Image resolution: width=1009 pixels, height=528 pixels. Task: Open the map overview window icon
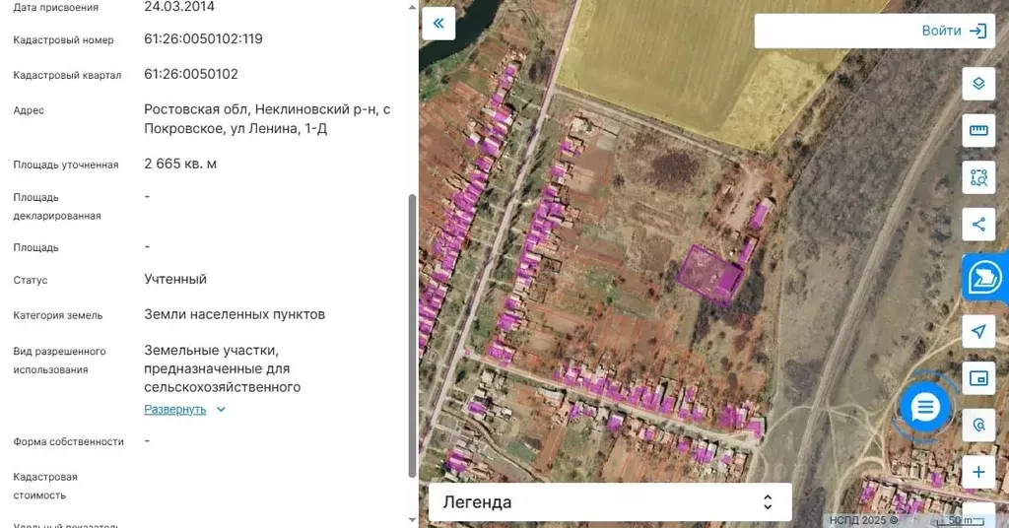pyautogui.click(x=978, y=378)
